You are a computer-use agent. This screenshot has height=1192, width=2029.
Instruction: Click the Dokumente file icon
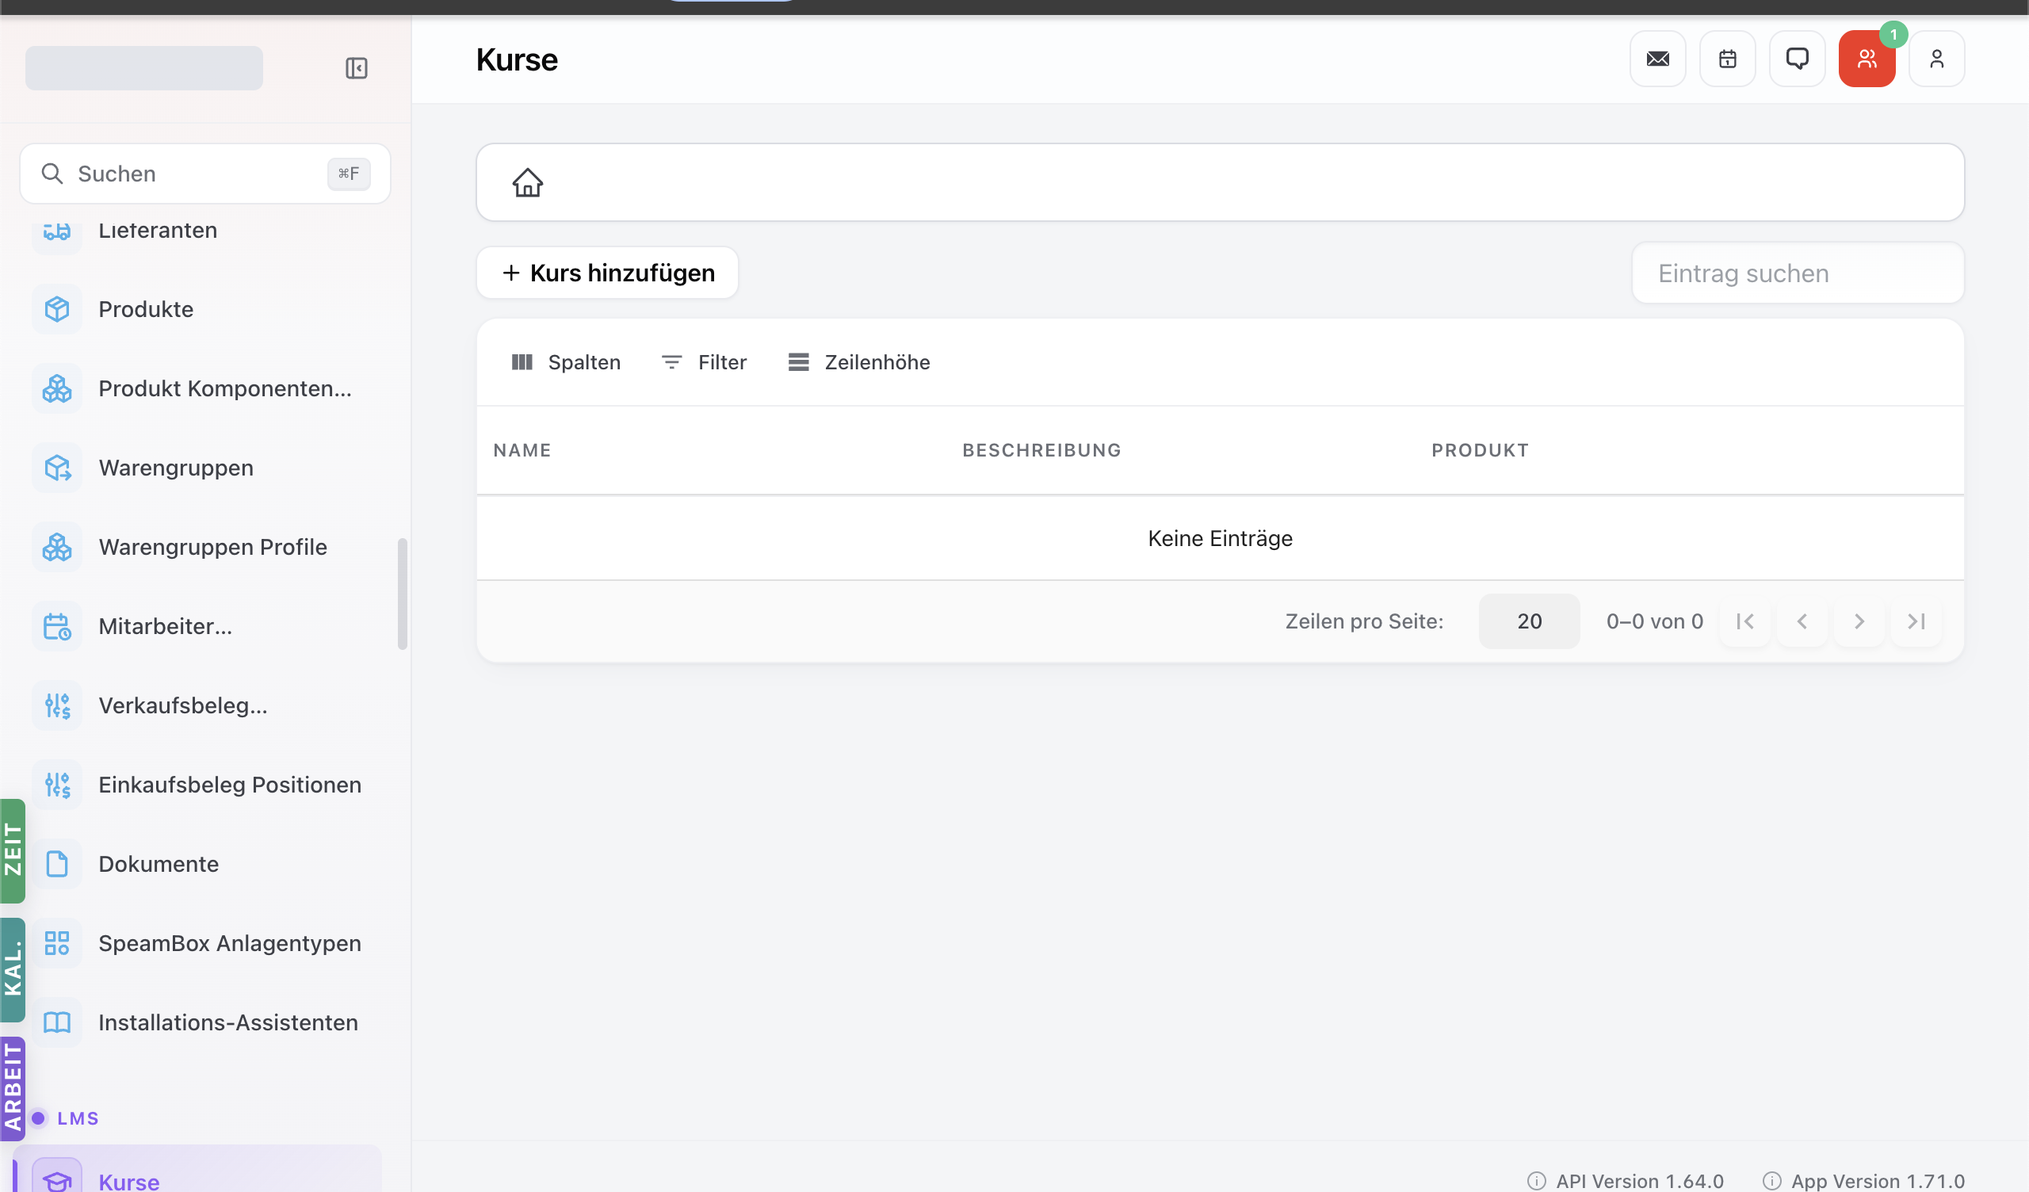tap(57, 864)
